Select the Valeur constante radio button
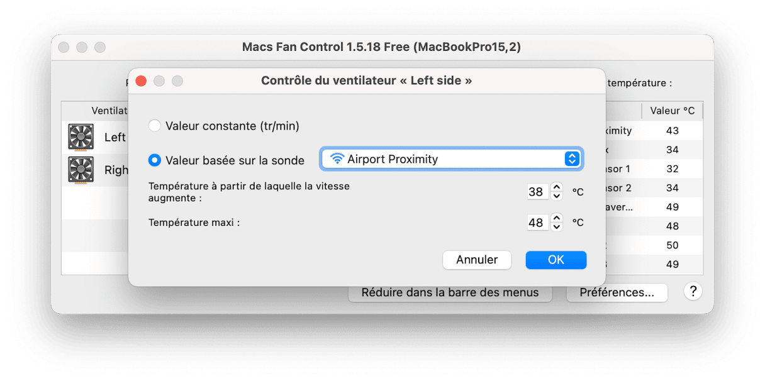 tap(155, 126)
